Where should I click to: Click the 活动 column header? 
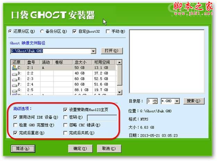coord(46,62)
